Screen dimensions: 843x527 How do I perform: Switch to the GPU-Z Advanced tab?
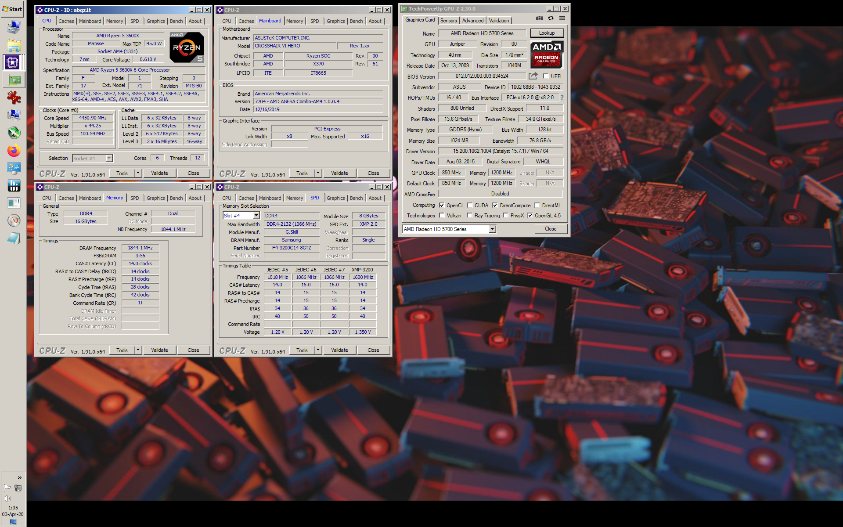coord(472,21)
